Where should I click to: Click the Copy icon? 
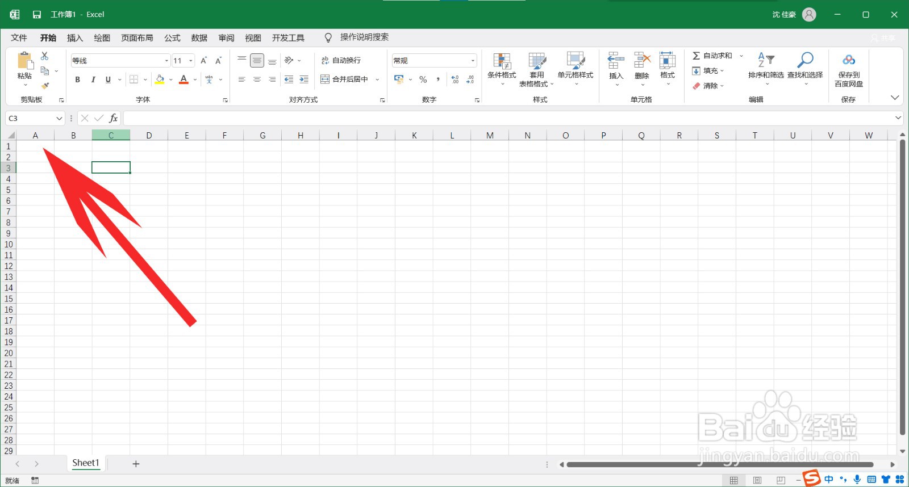tap(45, 70)
